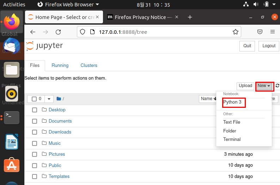
Task: Open the Activities overview
Action: coord(14,5)
